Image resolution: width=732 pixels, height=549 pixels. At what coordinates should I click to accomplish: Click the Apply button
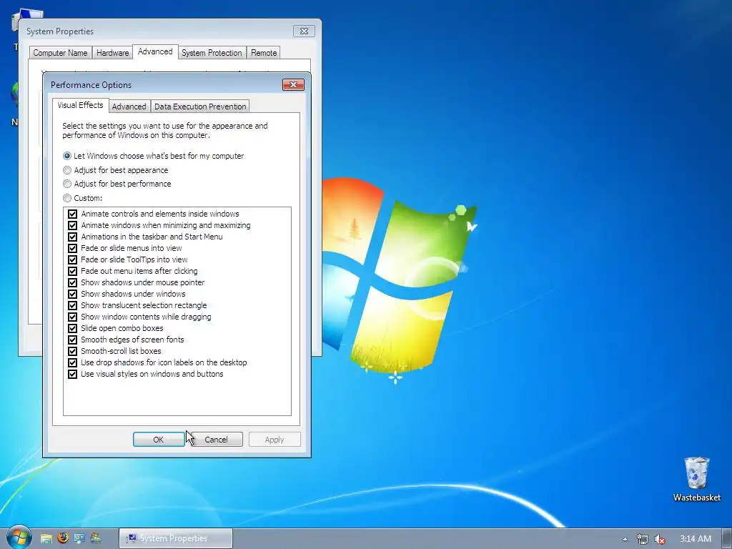point(274,440)
